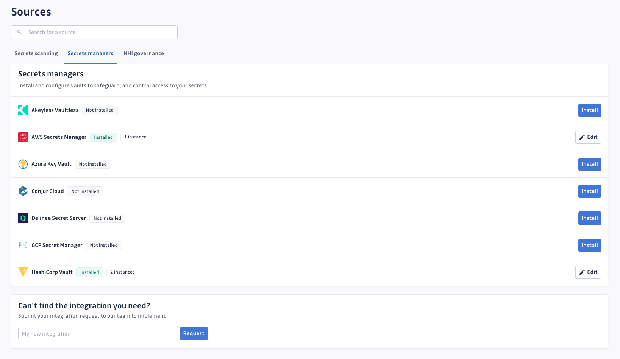Click the '1 instance' text for AWS

coord(135,137)
